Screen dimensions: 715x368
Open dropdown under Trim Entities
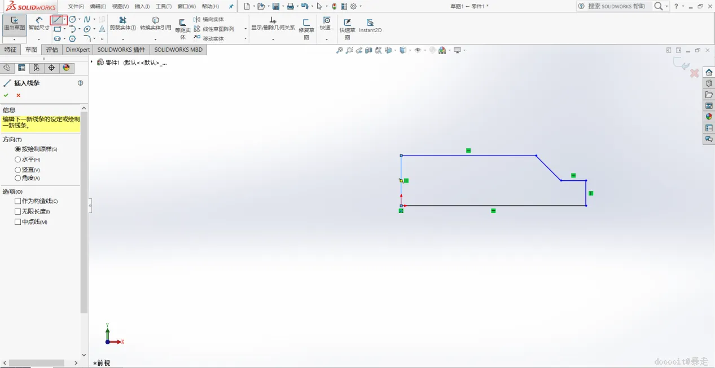tap(122, 40)
